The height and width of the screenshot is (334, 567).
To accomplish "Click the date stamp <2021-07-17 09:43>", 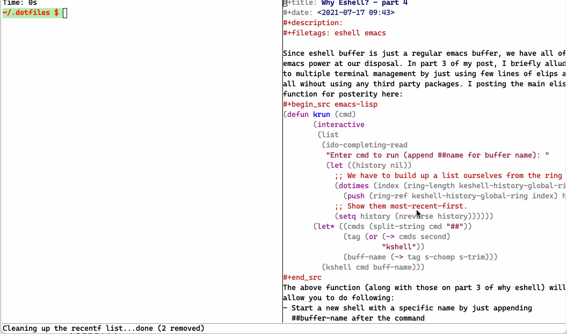I will (356, 13).
